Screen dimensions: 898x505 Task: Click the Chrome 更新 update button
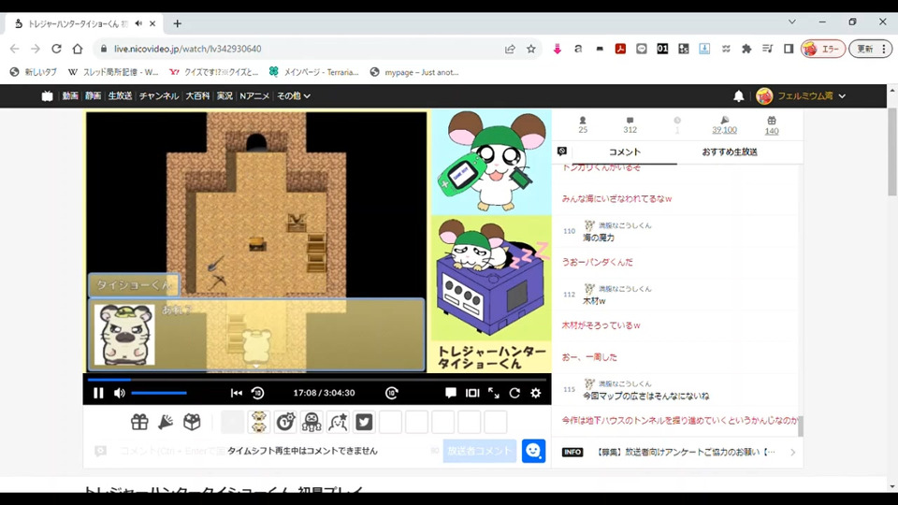click(871, 49)
